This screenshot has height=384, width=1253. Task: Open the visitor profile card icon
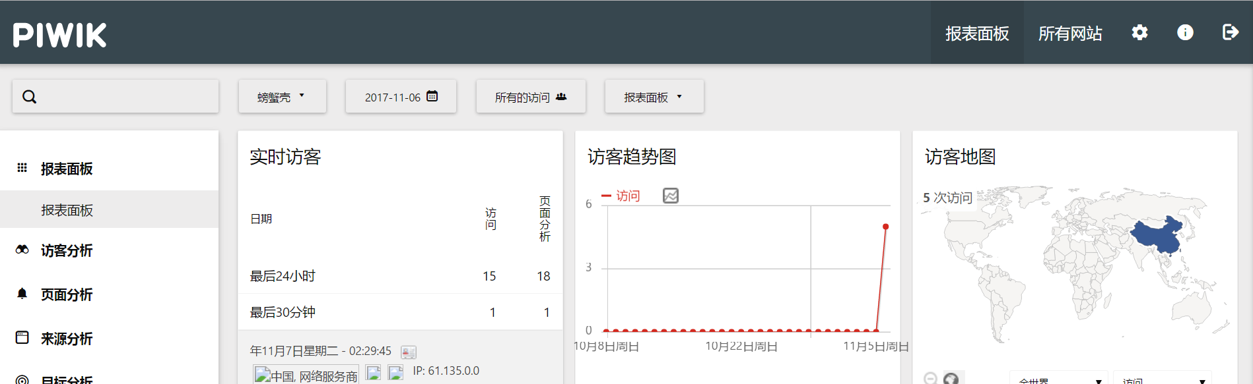coord(409,352)
